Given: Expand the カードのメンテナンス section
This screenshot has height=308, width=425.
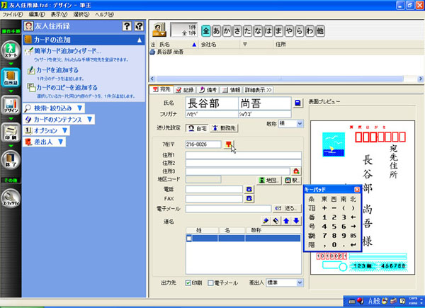Looking at the screenshot, I should click(x=60, y=120).
